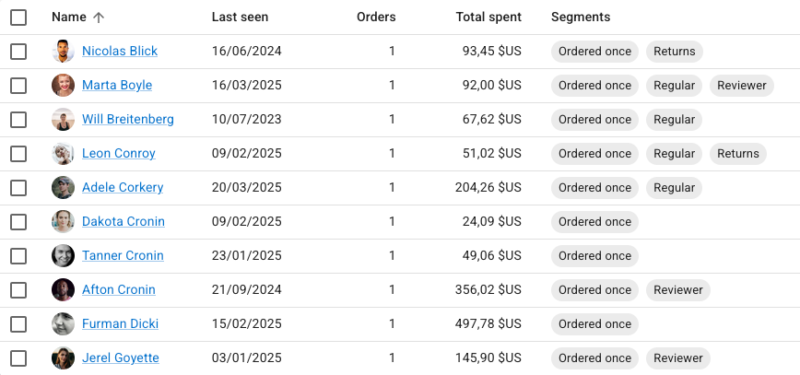Click Ordered once chip for Furman Dicki
Screen dimensions: 800x375
594,324
